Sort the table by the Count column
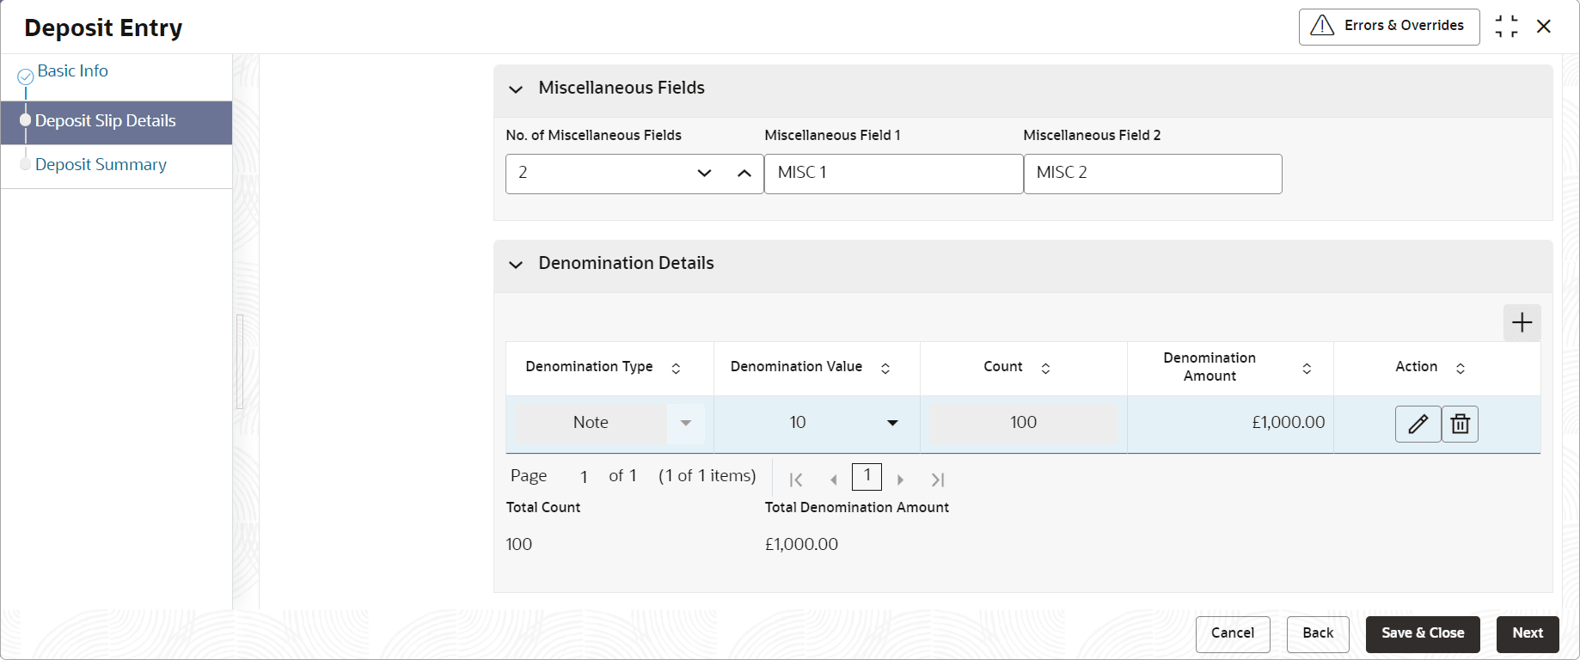The width and height of the screenshot is (1580, 660). [1045, 368]
